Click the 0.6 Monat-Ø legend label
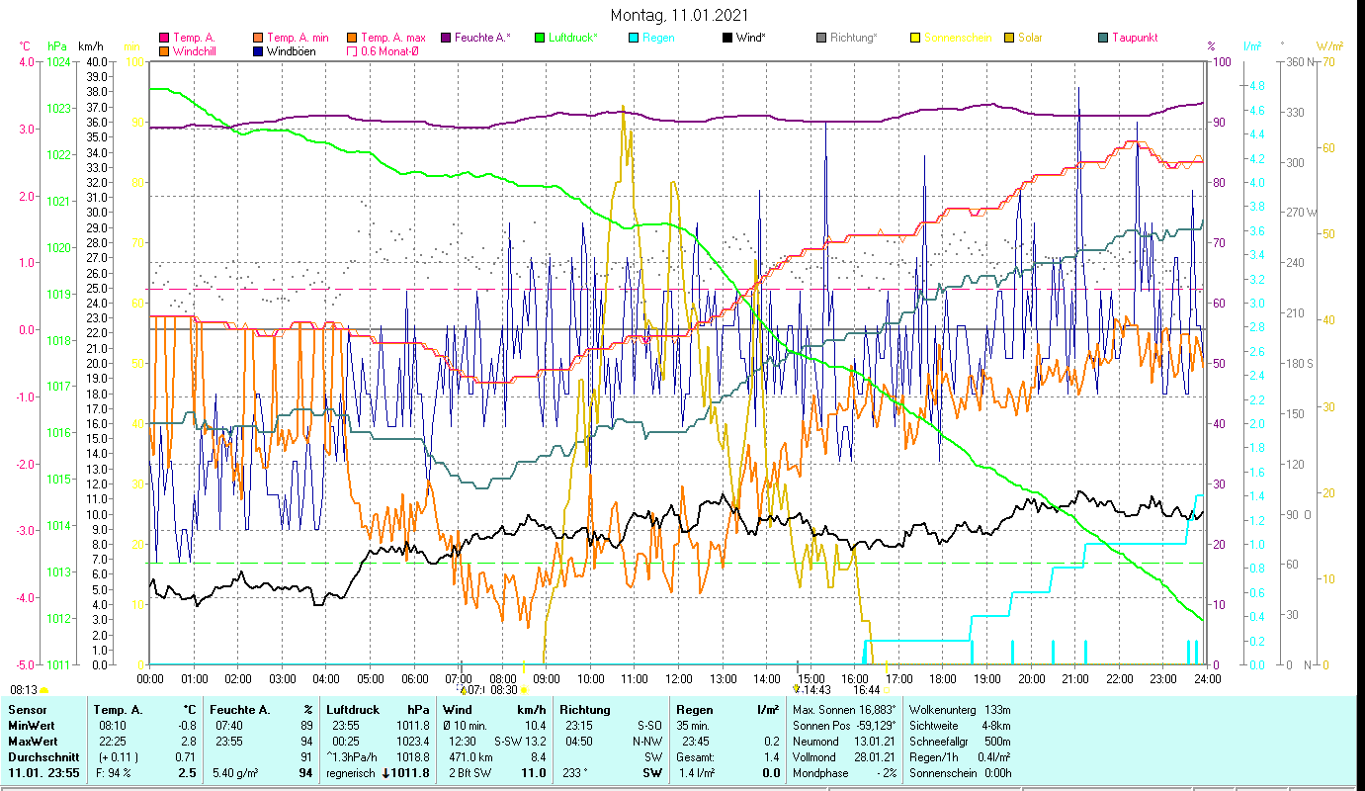The image size is (1365, 791). click(x=389, y=51)
